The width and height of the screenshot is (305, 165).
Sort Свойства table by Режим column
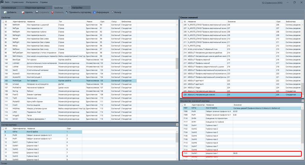93,22
